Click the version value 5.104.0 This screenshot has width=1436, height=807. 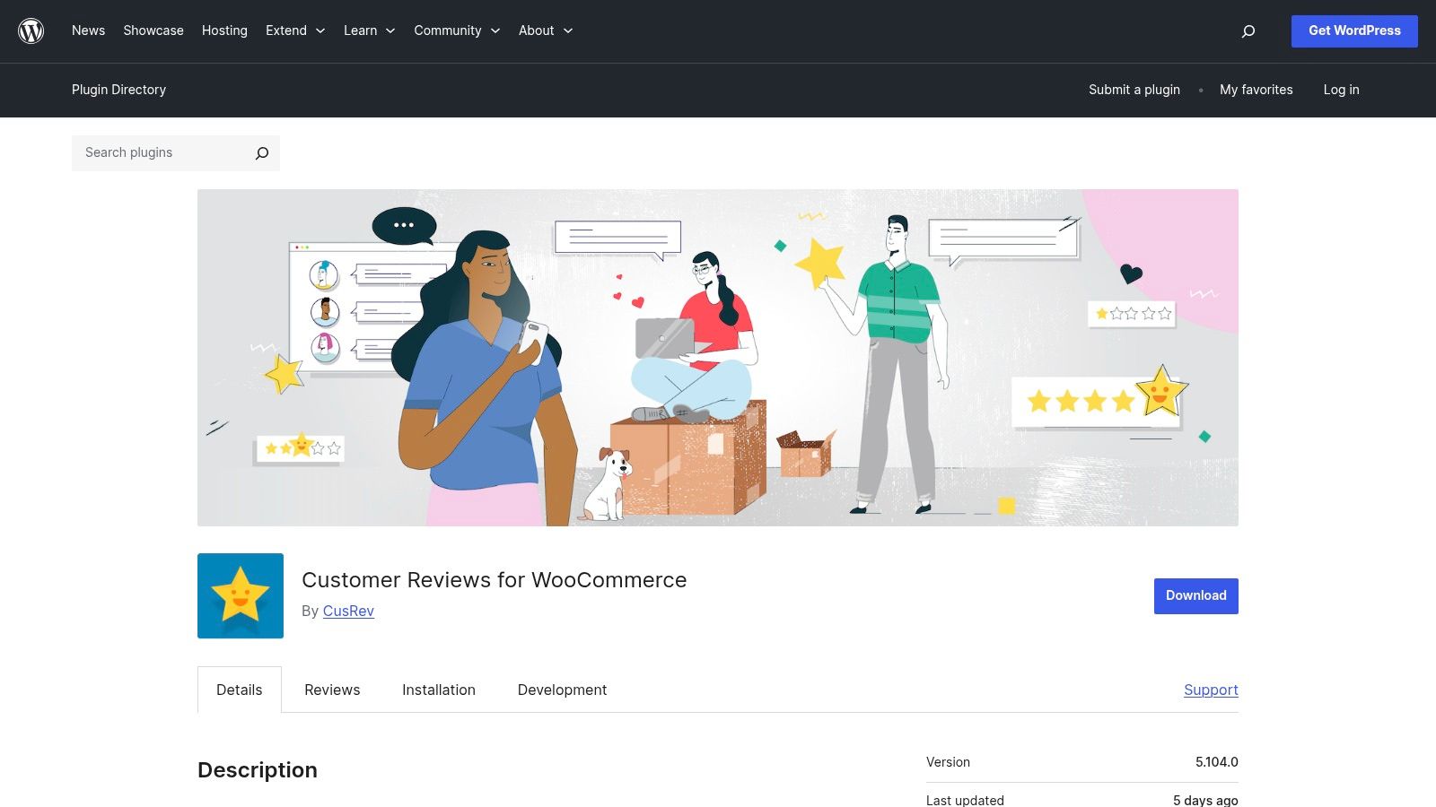(1216, 762)
